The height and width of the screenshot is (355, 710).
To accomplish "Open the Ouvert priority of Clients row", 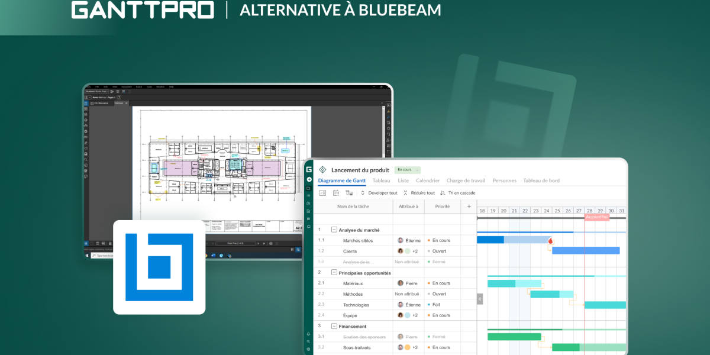I will coord(437,251).
